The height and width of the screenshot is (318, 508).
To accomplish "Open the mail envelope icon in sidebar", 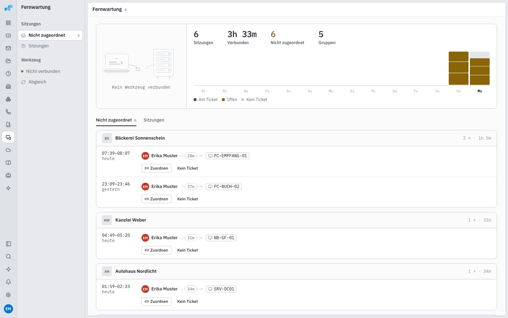I will [x=8, y=48].
